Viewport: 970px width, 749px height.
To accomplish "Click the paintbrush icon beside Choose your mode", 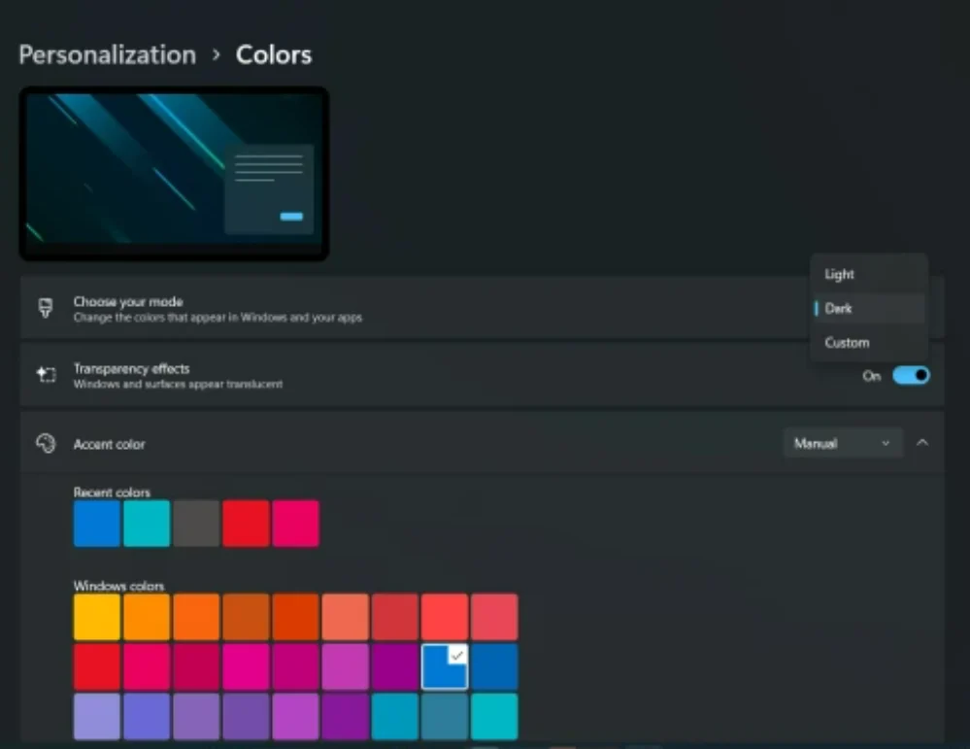I will (46, 308).
